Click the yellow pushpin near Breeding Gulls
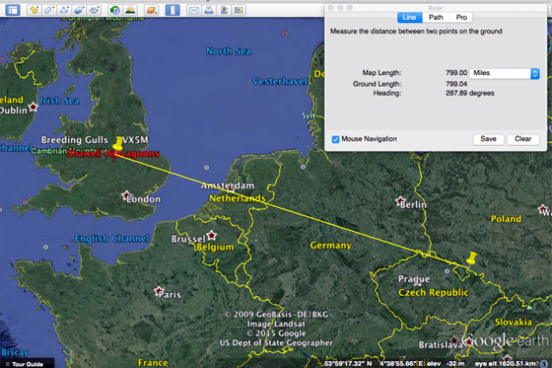 (117, 145)
